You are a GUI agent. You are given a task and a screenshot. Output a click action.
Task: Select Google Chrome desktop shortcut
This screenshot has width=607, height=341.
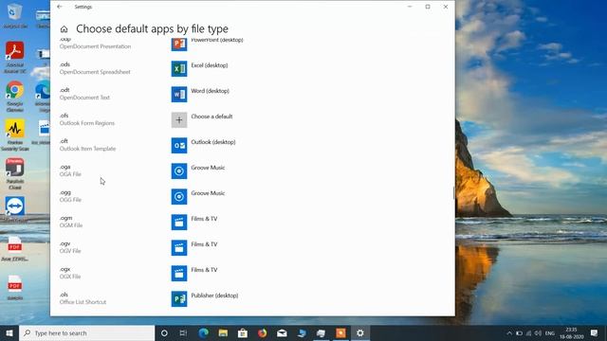pyautogui.click(x=15, y=97)
